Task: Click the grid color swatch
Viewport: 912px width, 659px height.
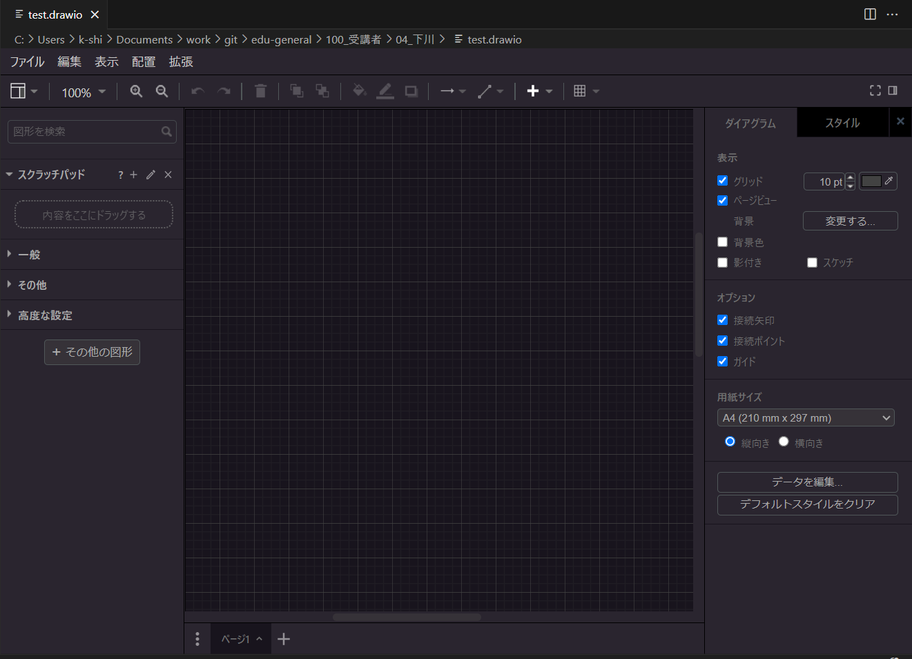Action: (873, 180)
